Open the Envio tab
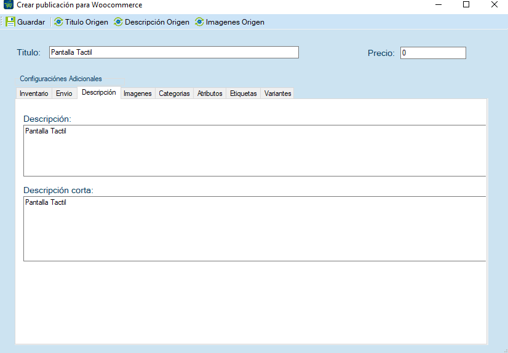 [x=64, y=93]
